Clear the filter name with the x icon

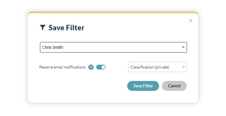click(x=183, y=47)
